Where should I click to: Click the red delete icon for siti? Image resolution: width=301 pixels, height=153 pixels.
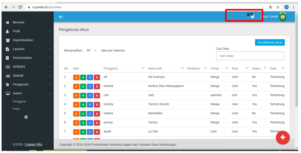97,77
